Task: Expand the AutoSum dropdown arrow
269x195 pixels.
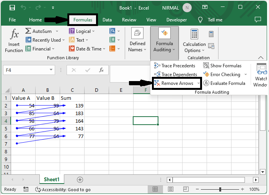Action: (57, 31)
